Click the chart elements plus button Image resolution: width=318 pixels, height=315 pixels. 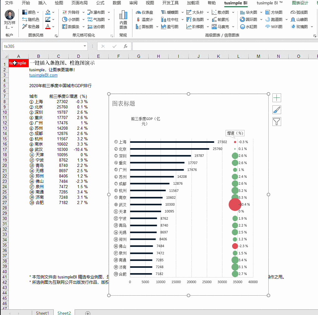coord(277,98)
